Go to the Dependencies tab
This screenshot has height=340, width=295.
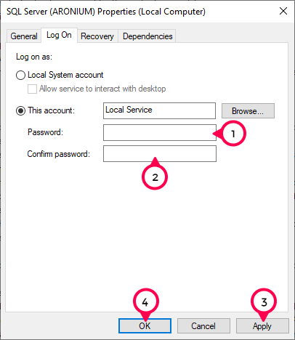(x=147, y=36)
